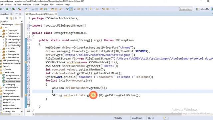The image size is (213, 120).
Task: Open the Source menu
Action: (x=8, y=5)
